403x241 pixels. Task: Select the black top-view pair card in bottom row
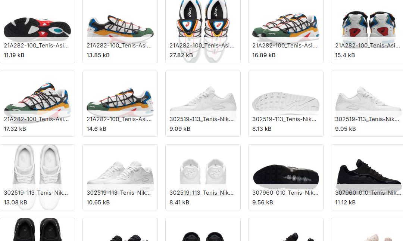click(37, 230)
